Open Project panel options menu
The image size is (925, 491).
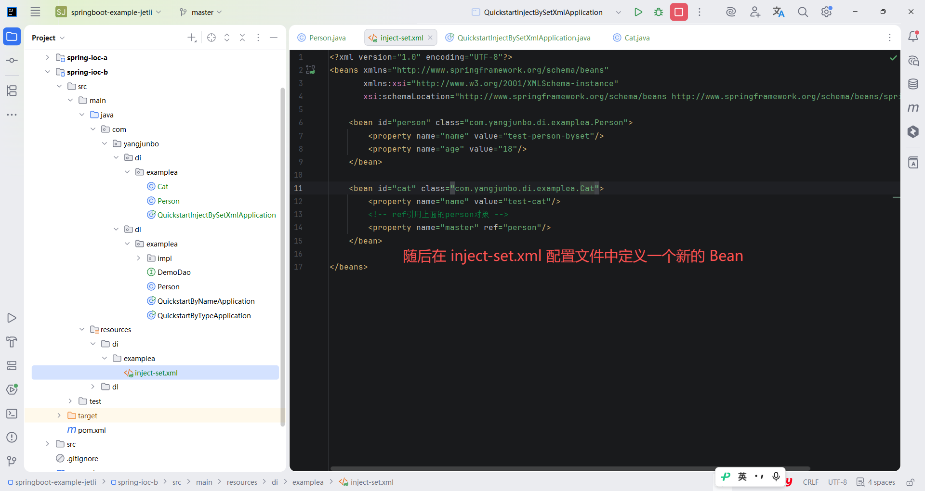click(x=258, y=38)
